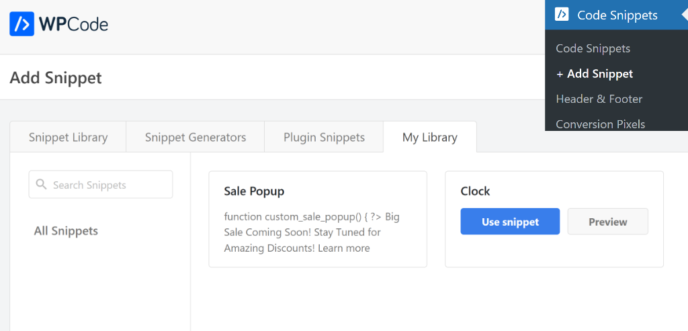Switch to the Snippet Generators tab

(196, 137)
